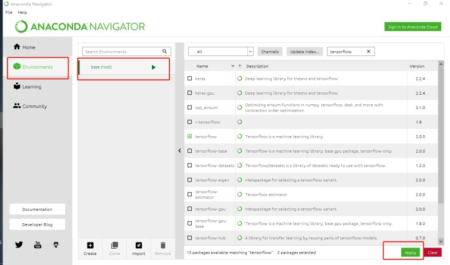
Task: Clear the package selection
Action: (432, 253)
